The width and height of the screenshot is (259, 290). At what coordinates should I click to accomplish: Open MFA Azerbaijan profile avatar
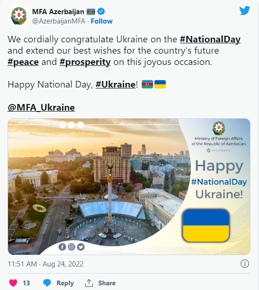[x=19, y=16]
